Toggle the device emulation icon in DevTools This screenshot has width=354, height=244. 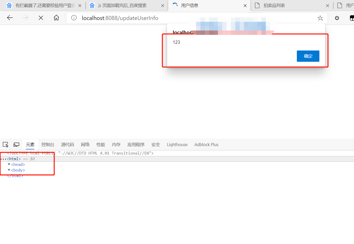(16, 145)
